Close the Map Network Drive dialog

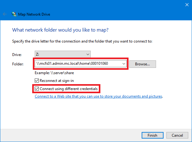[187, 5]
